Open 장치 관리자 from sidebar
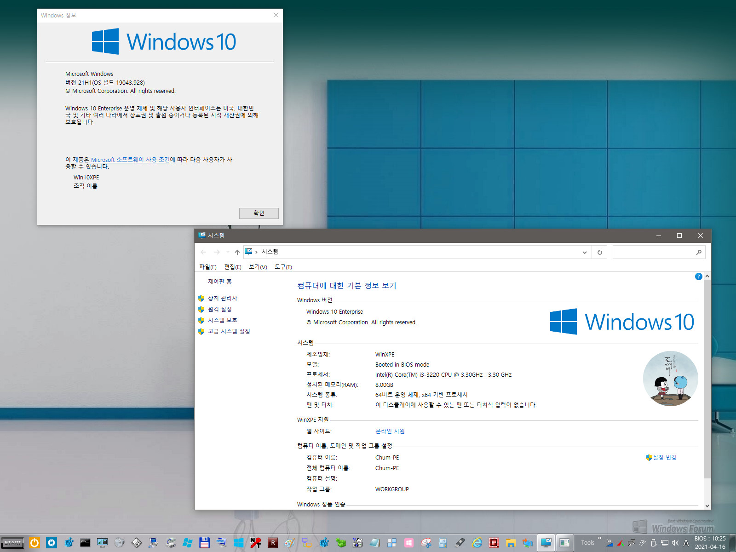 (223, 298)
